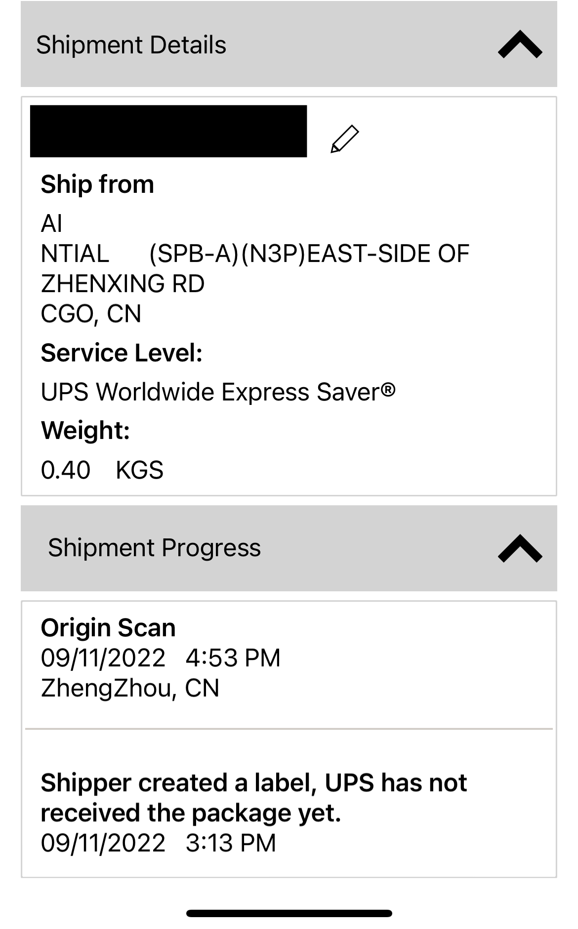Tap the 4:53 PM origin scan timestamp

(233, 658)
